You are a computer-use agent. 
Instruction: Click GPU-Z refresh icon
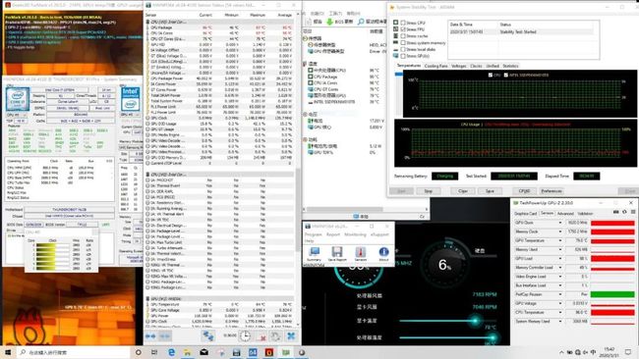(624, 212)
